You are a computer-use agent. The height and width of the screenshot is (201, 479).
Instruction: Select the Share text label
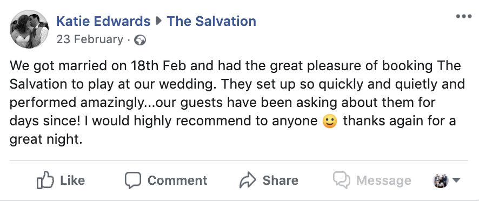click(281, 180)
